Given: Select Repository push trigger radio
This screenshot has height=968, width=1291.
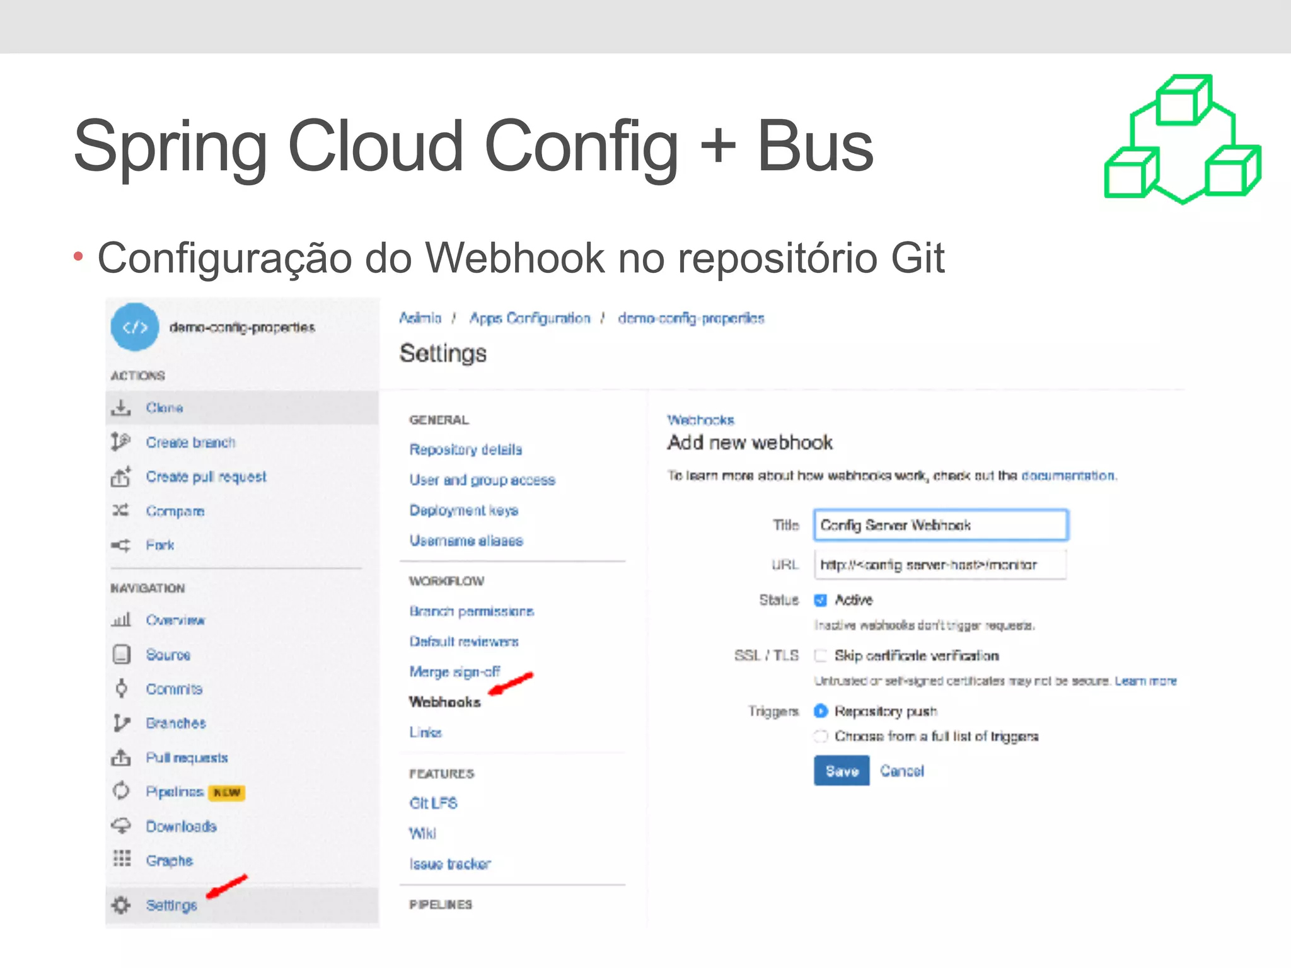Looking at the screenshot, I should tap(820, 711).
